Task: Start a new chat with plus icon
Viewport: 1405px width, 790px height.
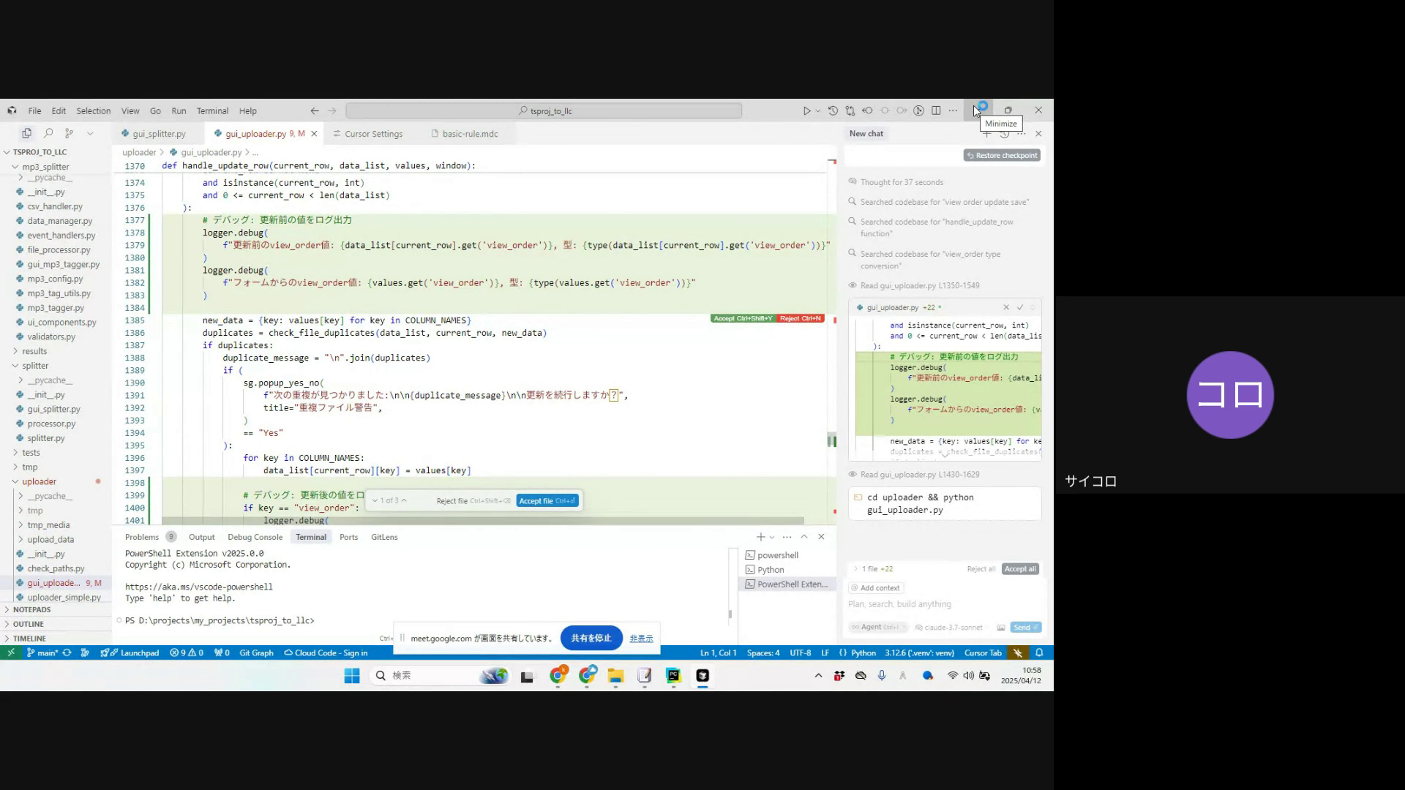Action: pos(986,135)
